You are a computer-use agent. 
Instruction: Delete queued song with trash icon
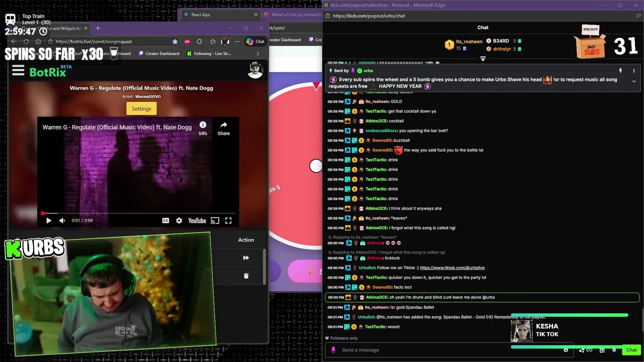246,276
